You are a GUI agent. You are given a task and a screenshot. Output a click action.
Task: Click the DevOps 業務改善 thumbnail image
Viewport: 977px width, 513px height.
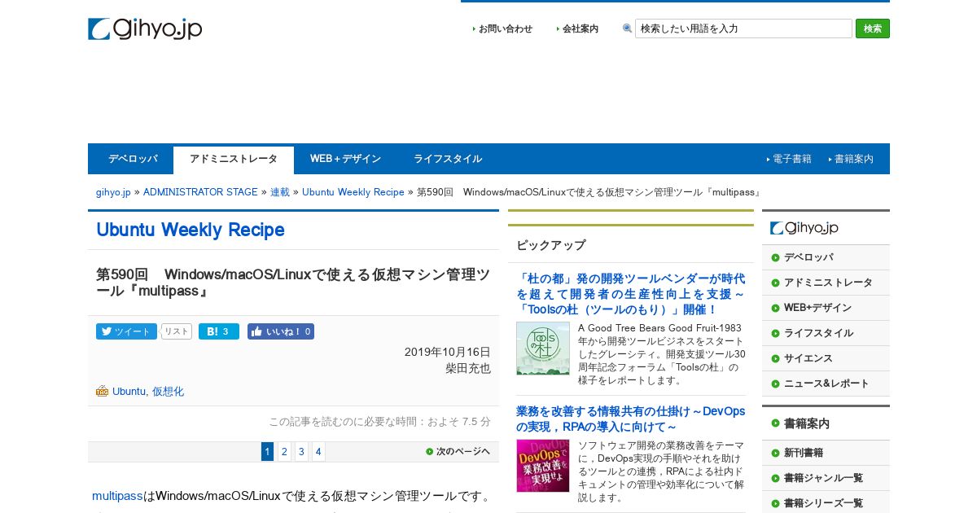(543, 466)
